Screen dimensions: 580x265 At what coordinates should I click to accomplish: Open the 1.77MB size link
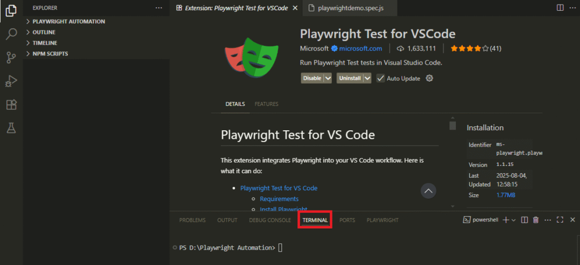pyautogui.click(x=506, y=195)
